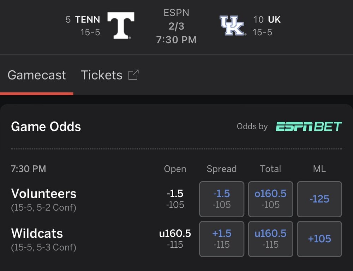
Task: Tap the TENN team name in header
Action: click(x=88, y=19)
